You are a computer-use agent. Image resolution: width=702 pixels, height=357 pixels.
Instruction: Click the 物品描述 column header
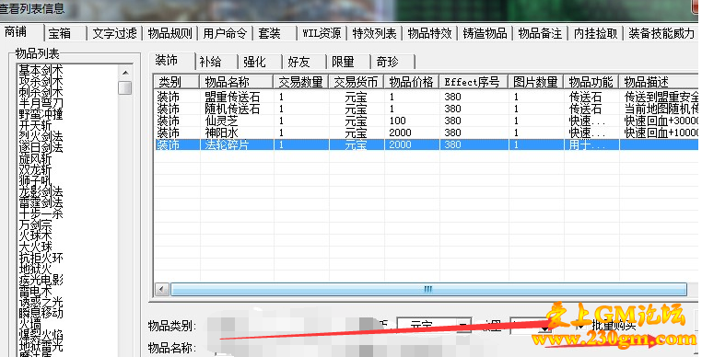[659, 82]
